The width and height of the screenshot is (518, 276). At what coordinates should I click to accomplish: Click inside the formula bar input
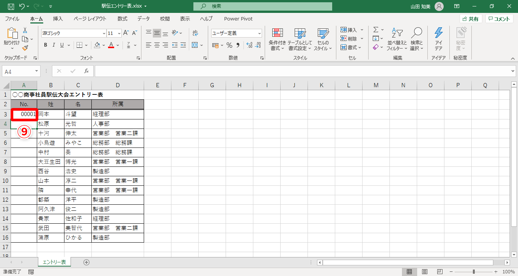coord(302,71)
